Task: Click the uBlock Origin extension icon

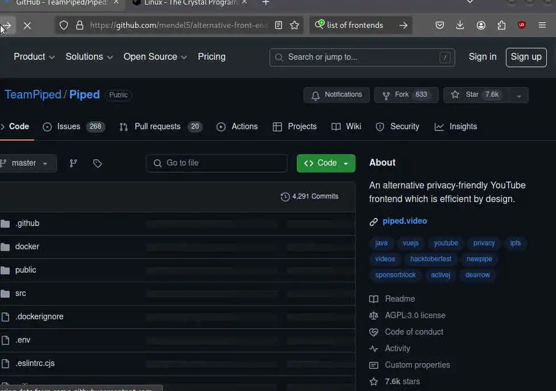Action: [522, 25]
